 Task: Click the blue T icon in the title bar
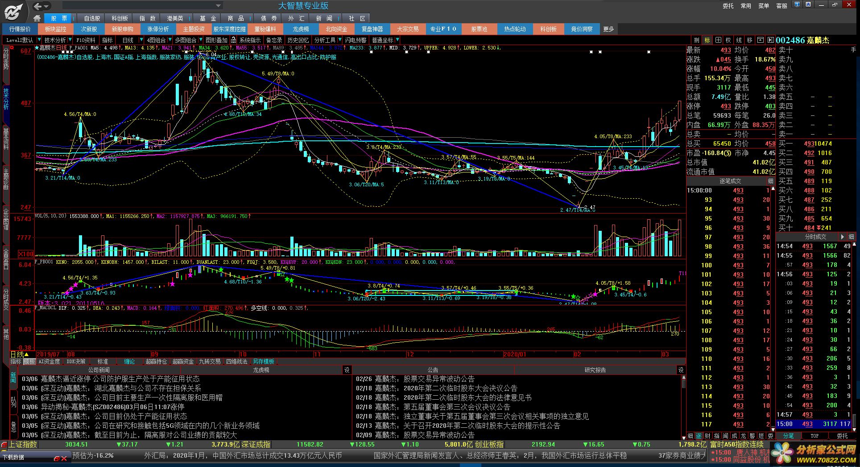[x=798, y=4]
